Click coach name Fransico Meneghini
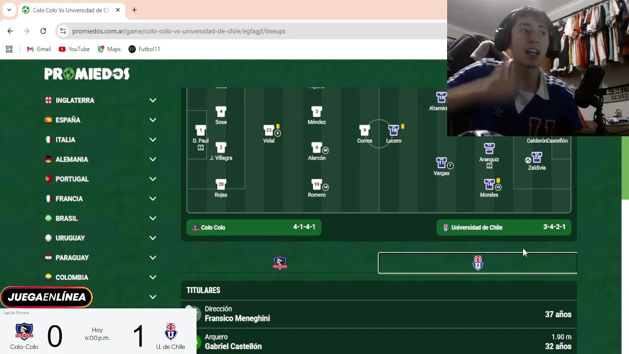This screenshot has height=354, width=629. (x=237, y=319)
